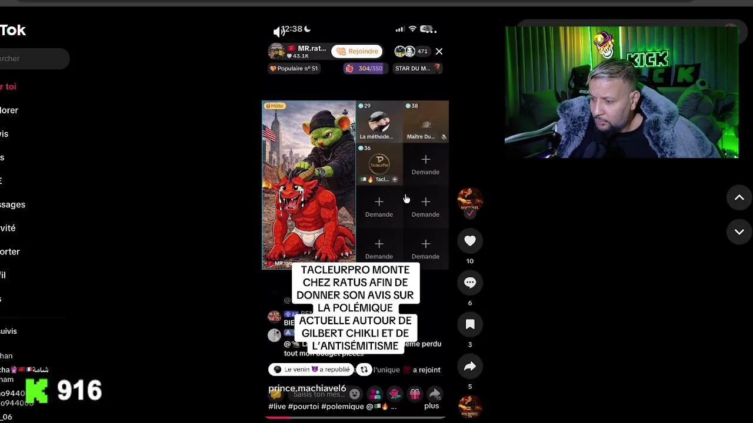
Task: Bookmark the video with the favorites icon
Action: tap(469, 324)
